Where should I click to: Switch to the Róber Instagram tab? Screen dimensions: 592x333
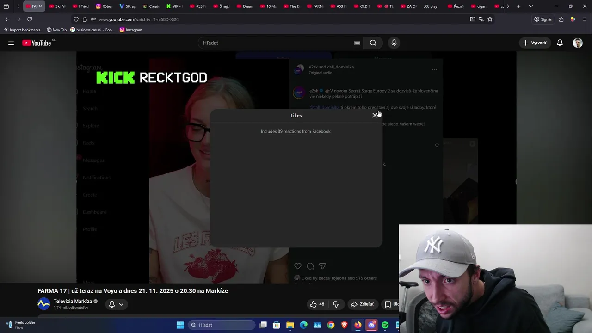tap(104, 6)
